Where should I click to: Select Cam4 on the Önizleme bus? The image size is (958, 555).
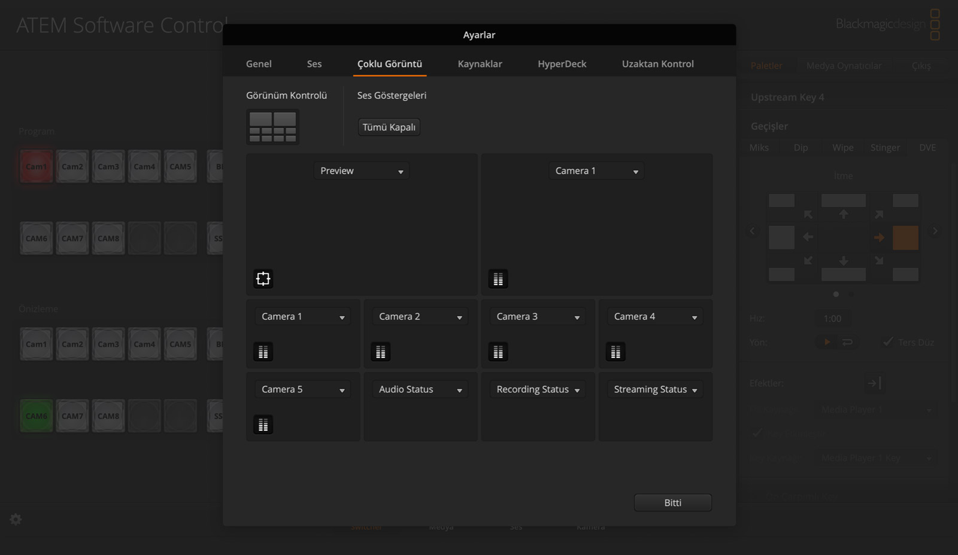click(x=144, y=344)
